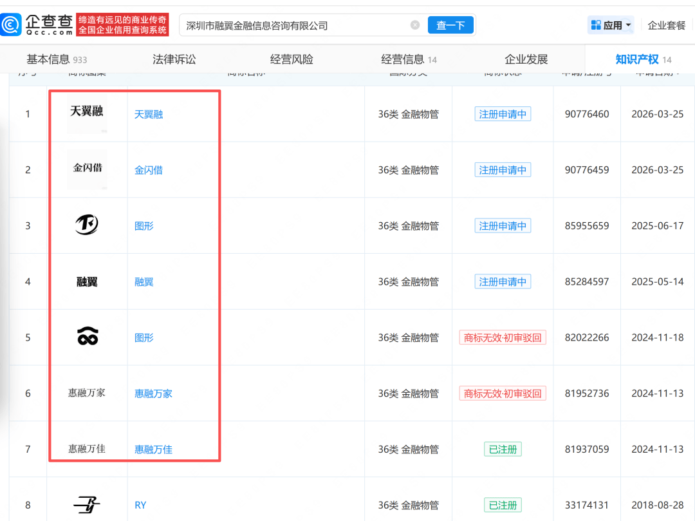This screenshot has width=695, height=521.
Task: Switch to the 经营风险 tab
Action: click(x=292, y=59)
